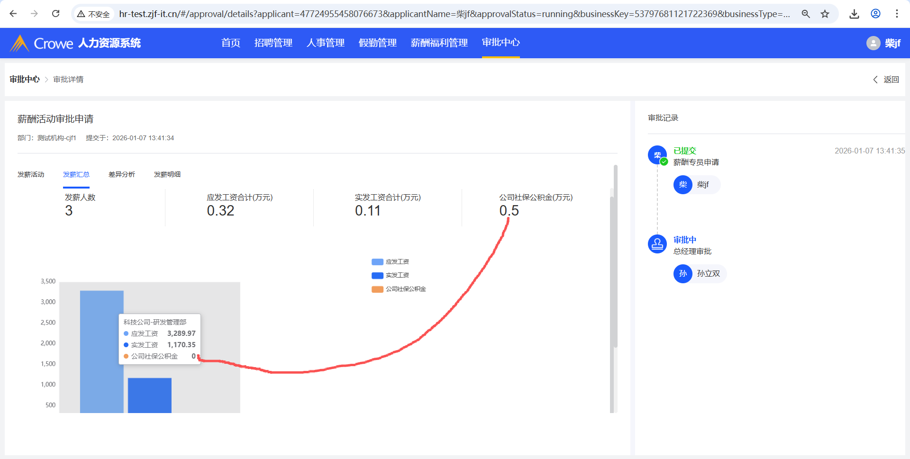The image size is (910, 459).
Task: Click the 总经理审批 stamp icon
Action: tap(657, 244)
